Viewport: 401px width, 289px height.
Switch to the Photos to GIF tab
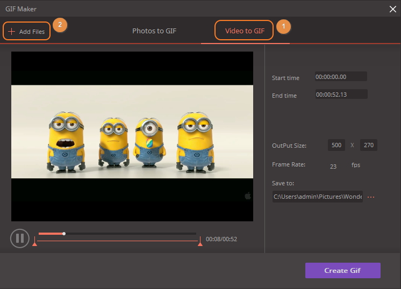point(154,31)
